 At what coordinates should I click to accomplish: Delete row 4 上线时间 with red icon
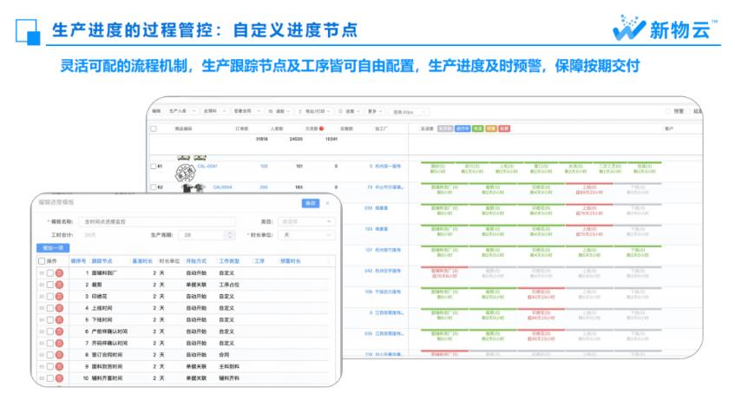59,308
